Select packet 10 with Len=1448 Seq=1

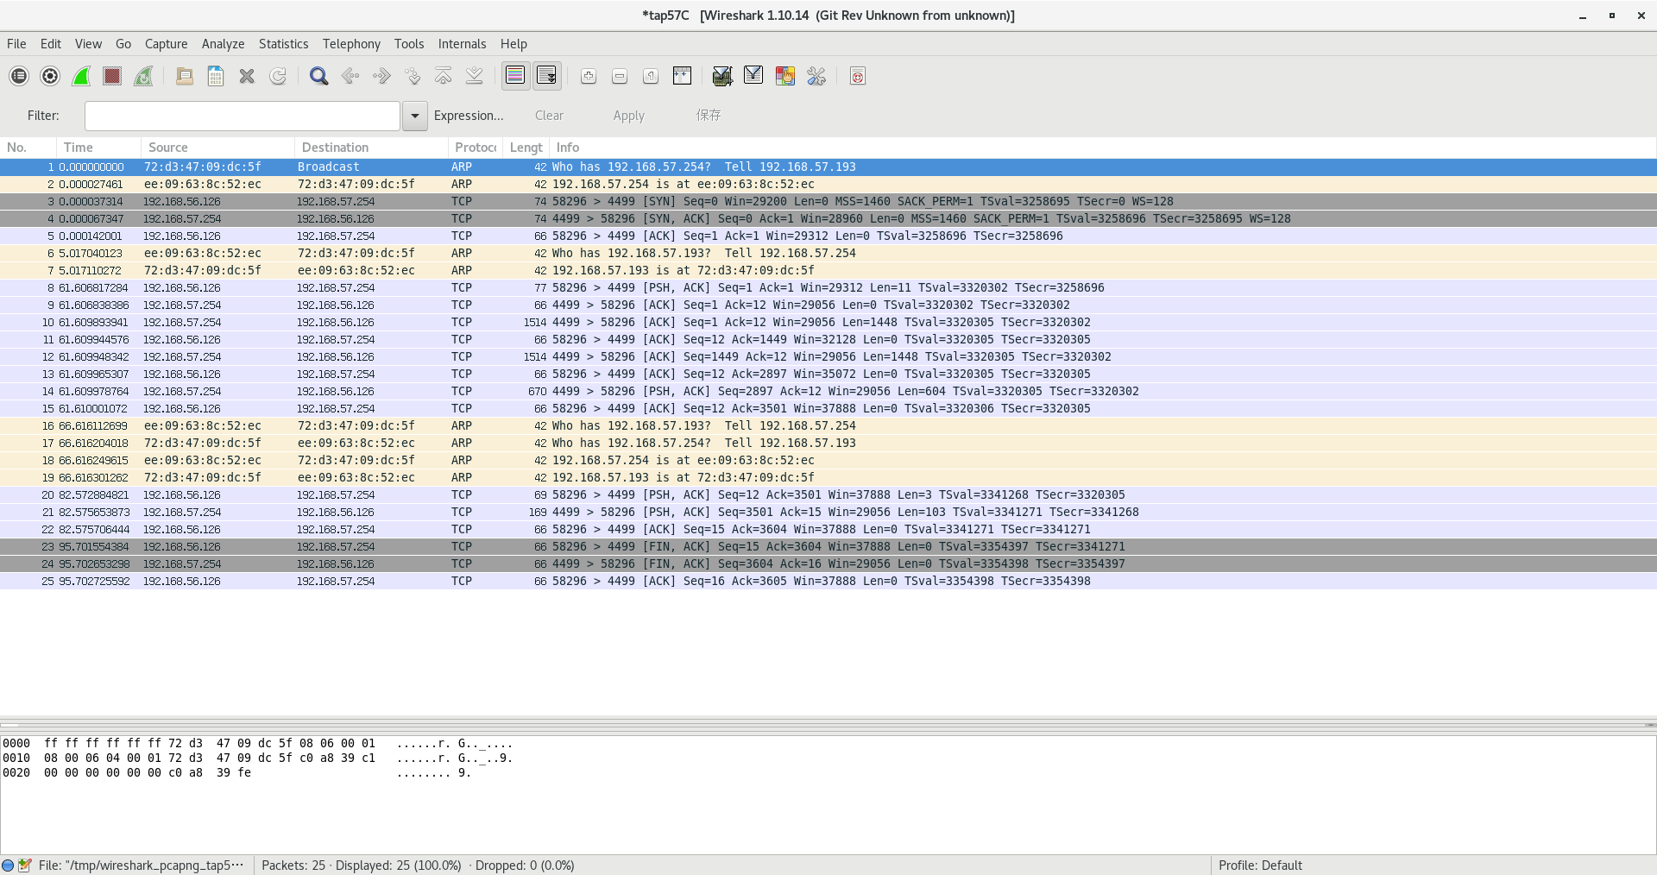point(828,322)
